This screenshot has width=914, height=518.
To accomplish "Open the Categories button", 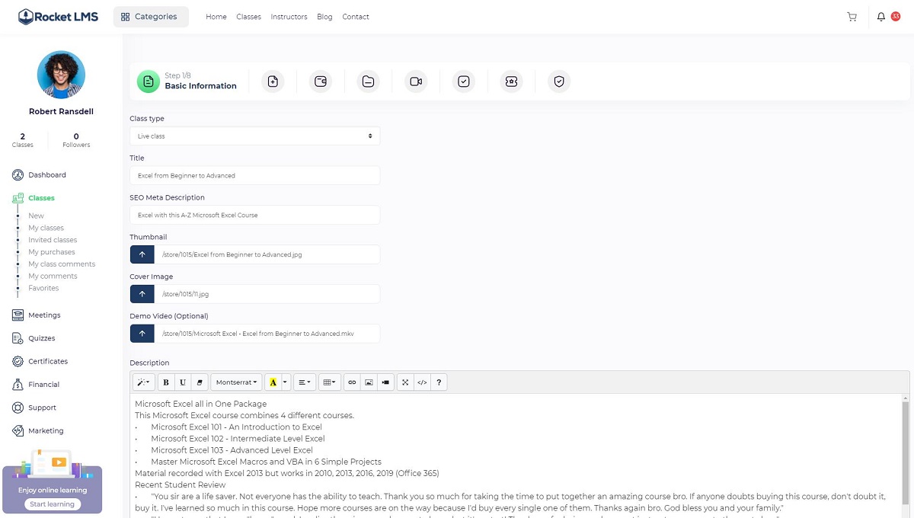I will click(x=150, y=17).
